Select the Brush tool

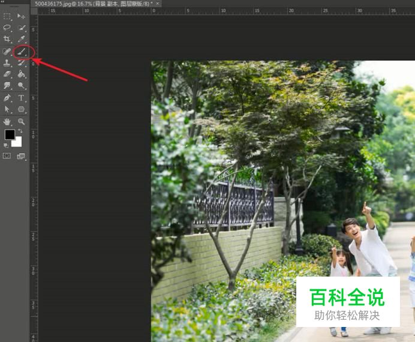(x=21, y=52)
